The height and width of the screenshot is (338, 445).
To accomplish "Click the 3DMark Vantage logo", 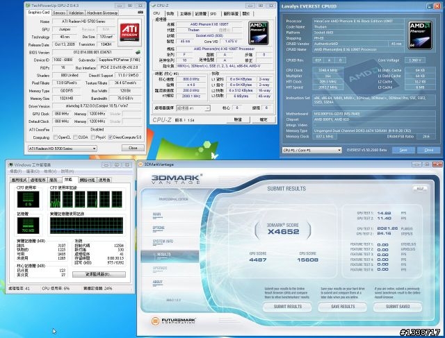I will 176,179.
